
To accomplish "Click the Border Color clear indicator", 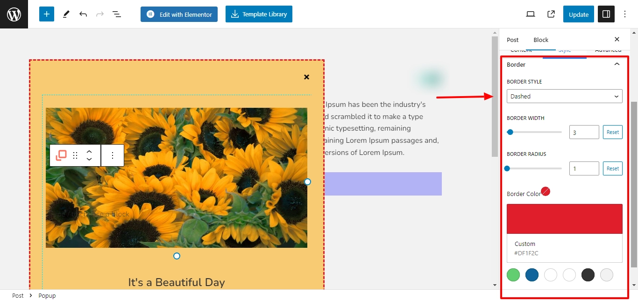I will 546,191.
